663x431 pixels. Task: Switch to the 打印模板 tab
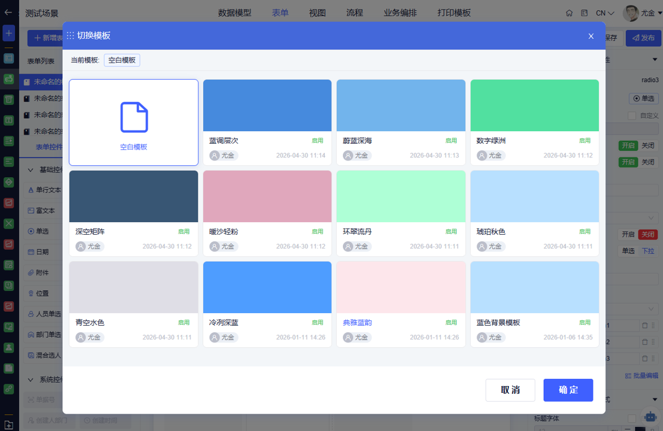click(x=454, y=13)
